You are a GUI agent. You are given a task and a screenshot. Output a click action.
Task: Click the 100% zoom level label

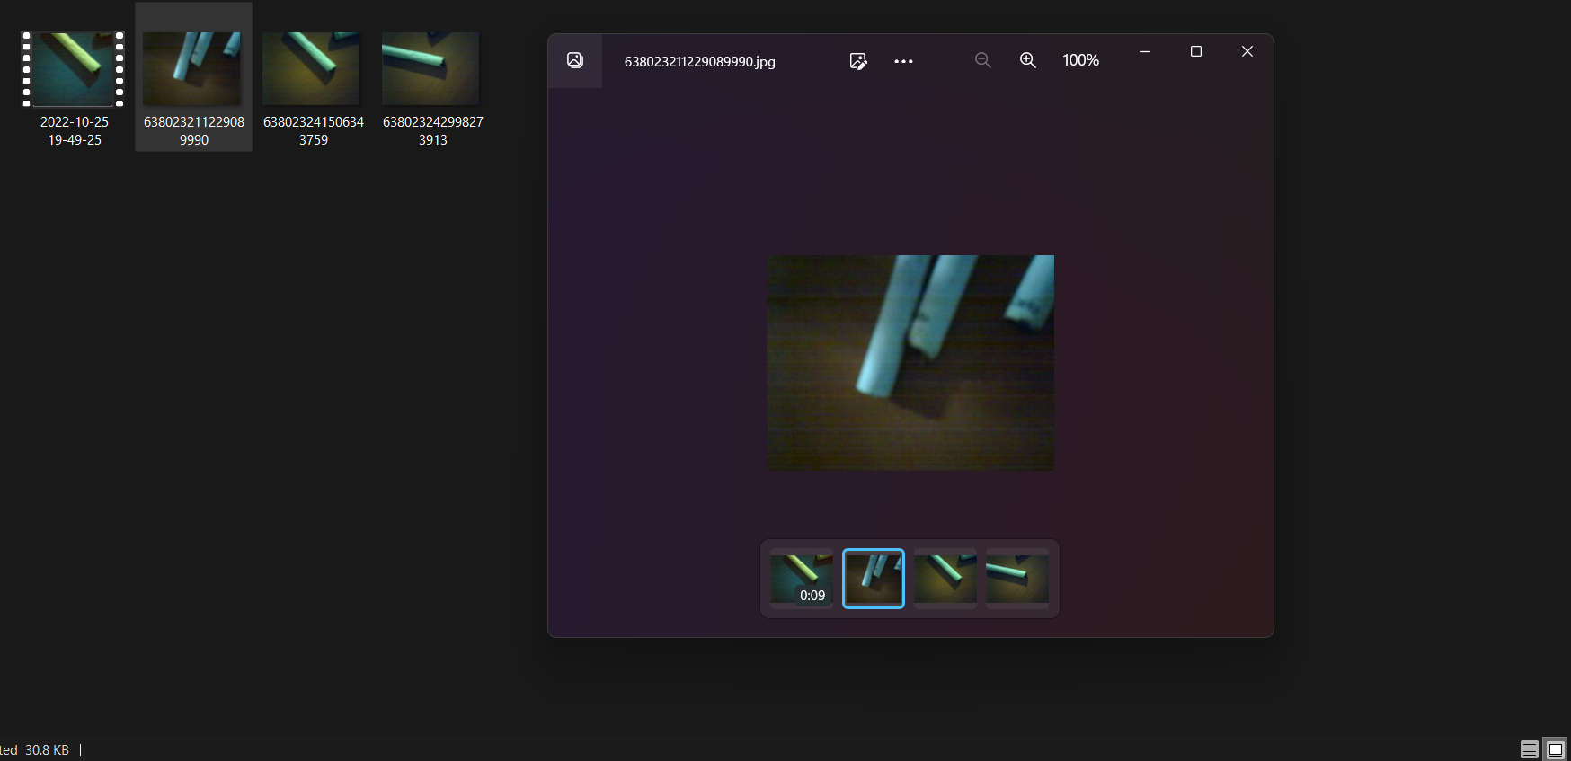tap(1080, 60)
